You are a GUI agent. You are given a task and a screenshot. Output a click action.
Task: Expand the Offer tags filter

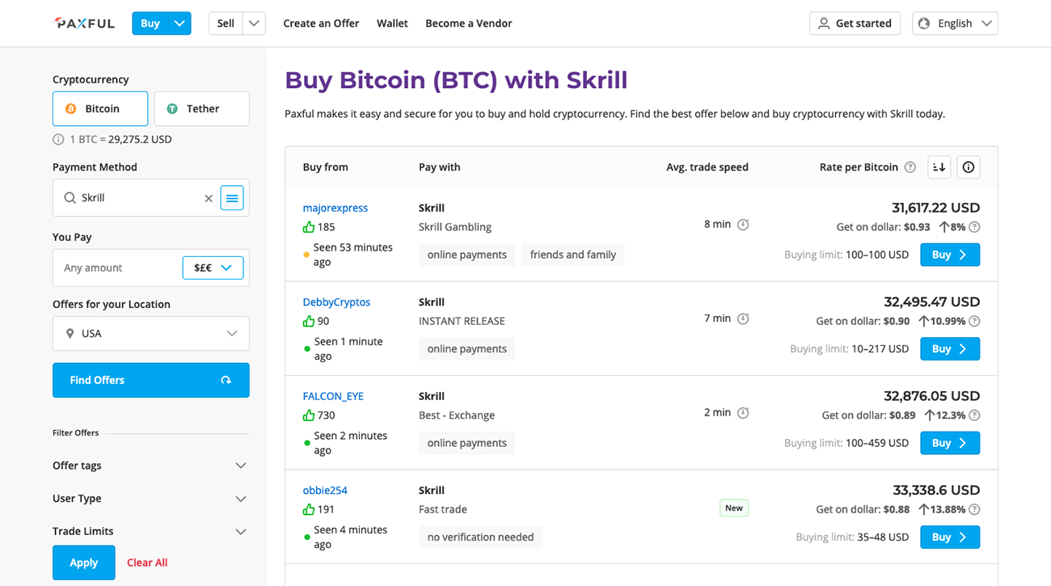click(x=150, y=466)
